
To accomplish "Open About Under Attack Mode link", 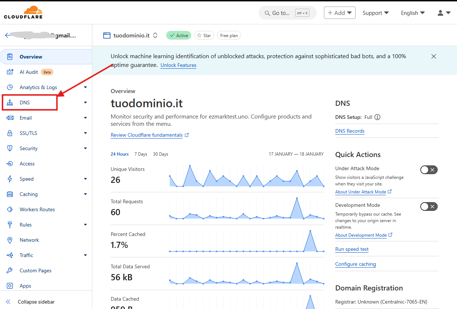I will (x=363, y=192).
